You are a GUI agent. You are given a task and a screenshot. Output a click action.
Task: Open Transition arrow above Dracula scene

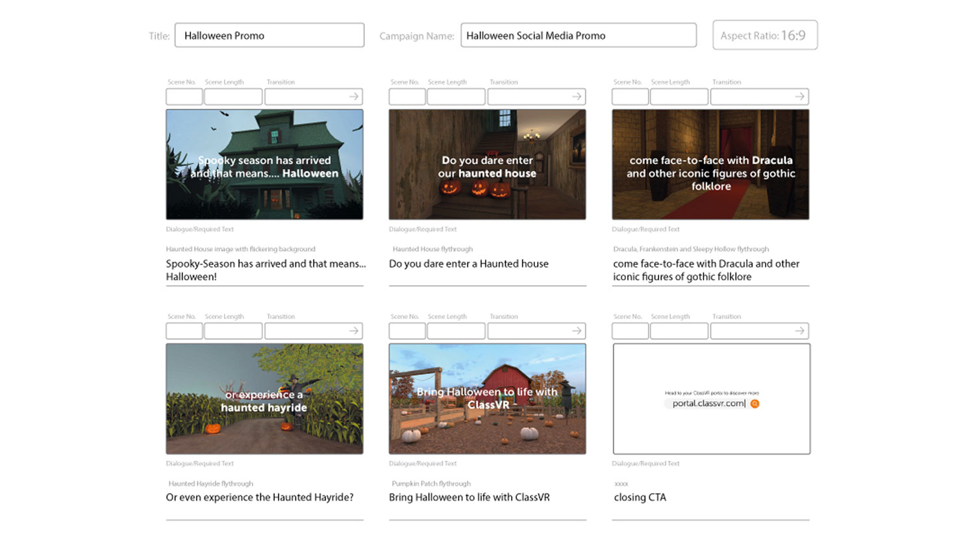[x=800, y=96]
